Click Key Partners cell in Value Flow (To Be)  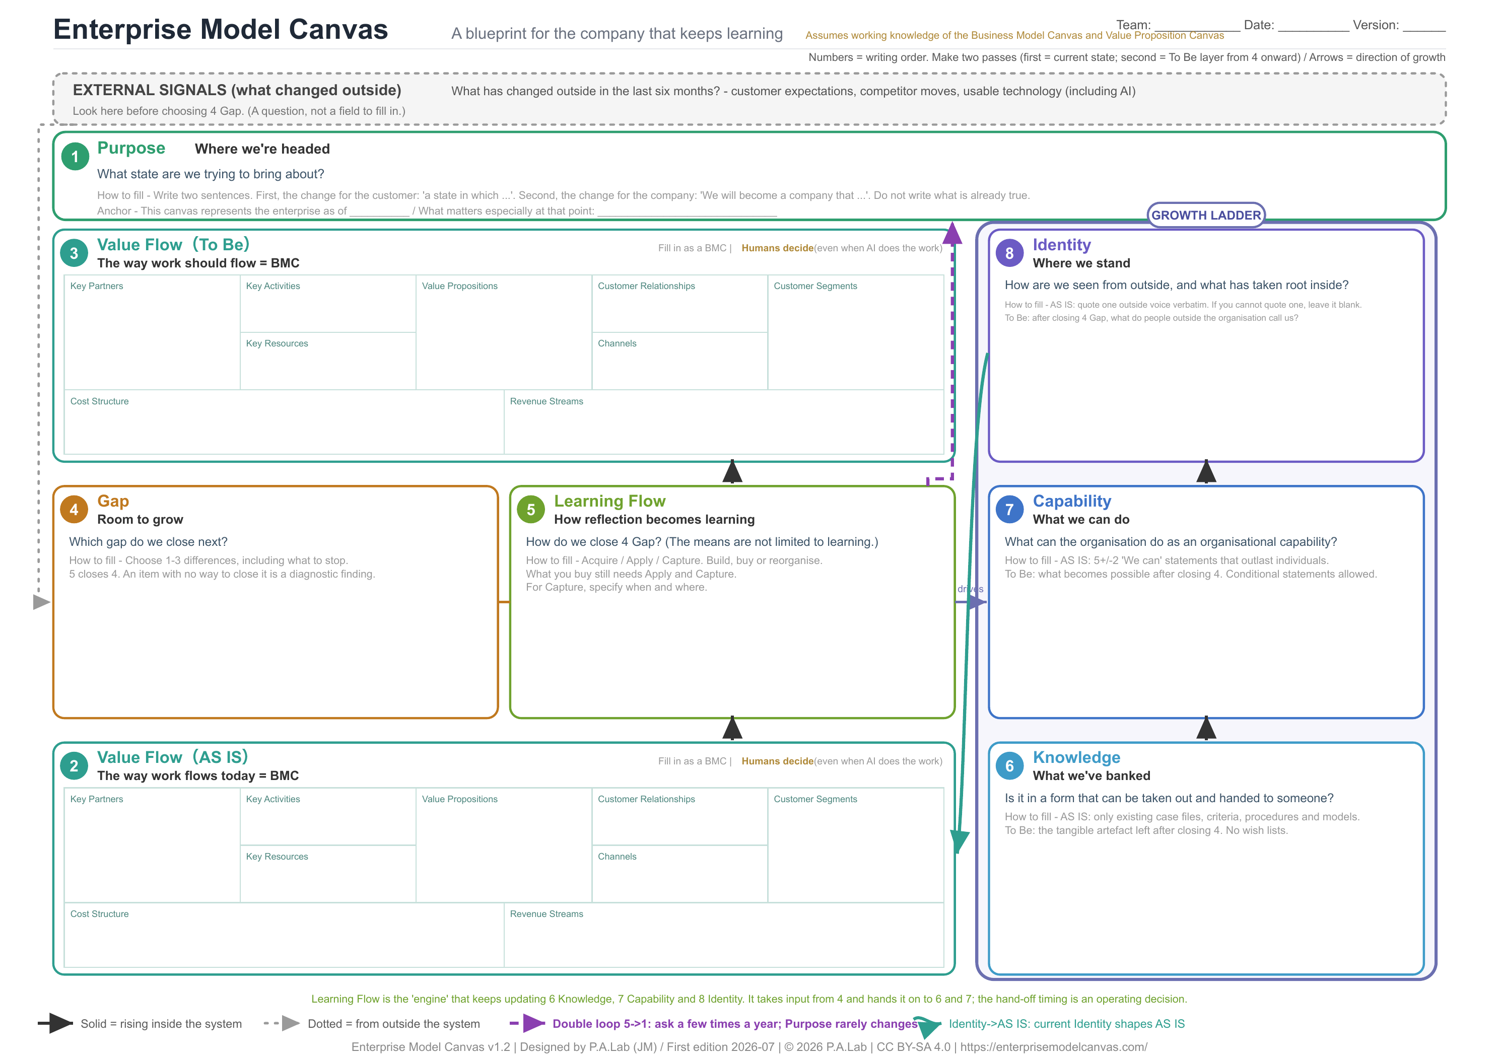tap(152, 332)
